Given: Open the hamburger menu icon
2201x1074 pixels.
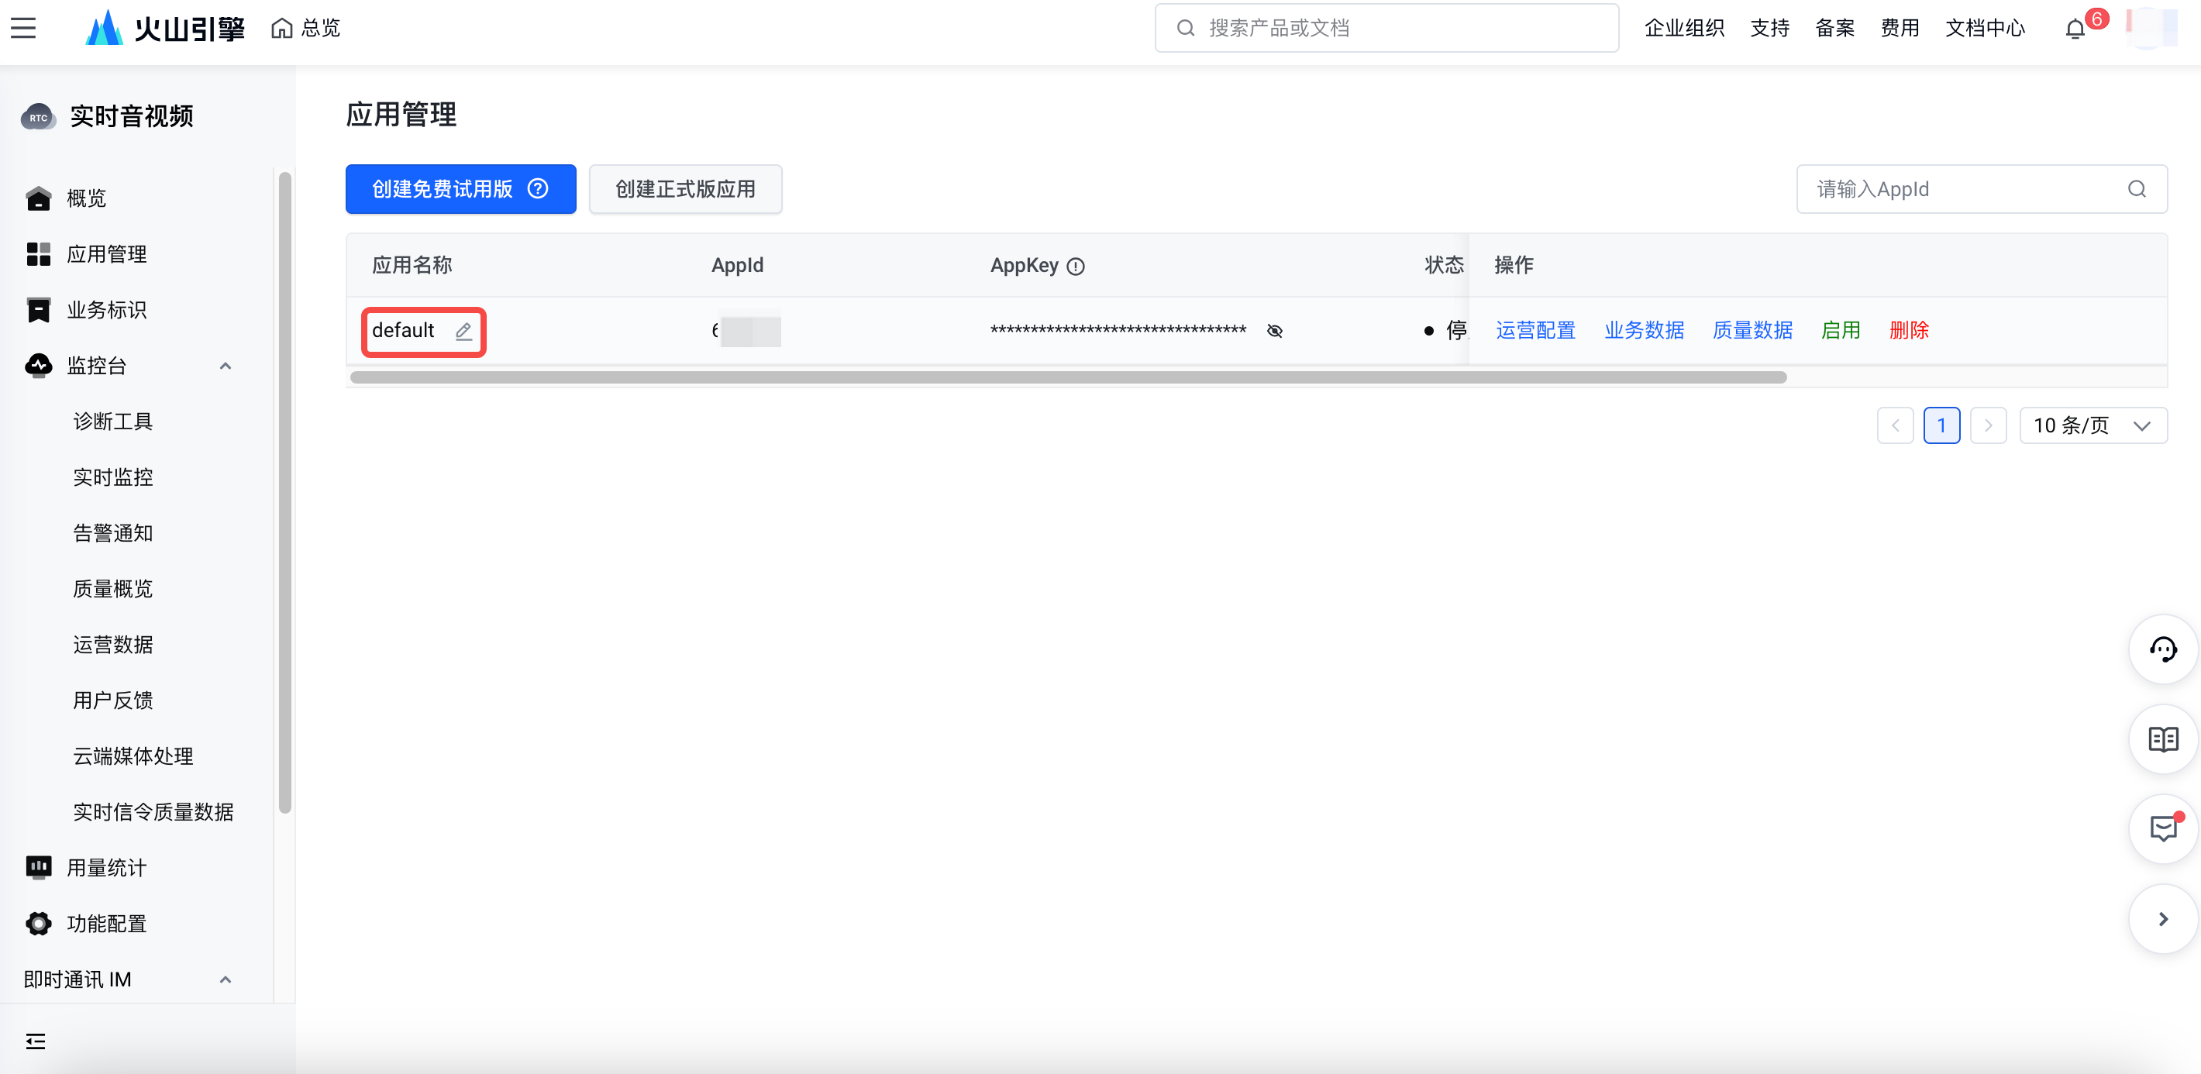Looking at the screenshot, I should click(23, 28).
